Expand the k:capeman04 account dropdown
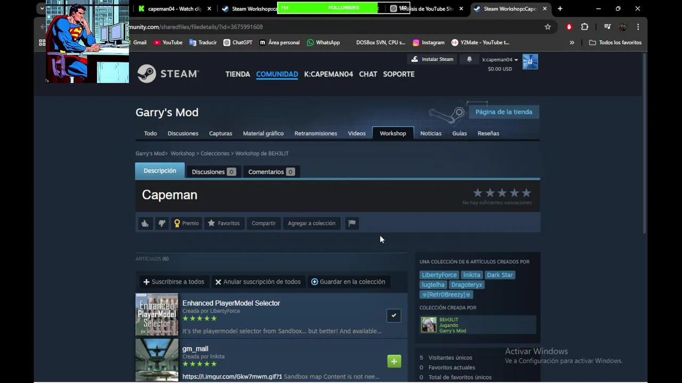 pyautogui.click(x=500, y=60)
